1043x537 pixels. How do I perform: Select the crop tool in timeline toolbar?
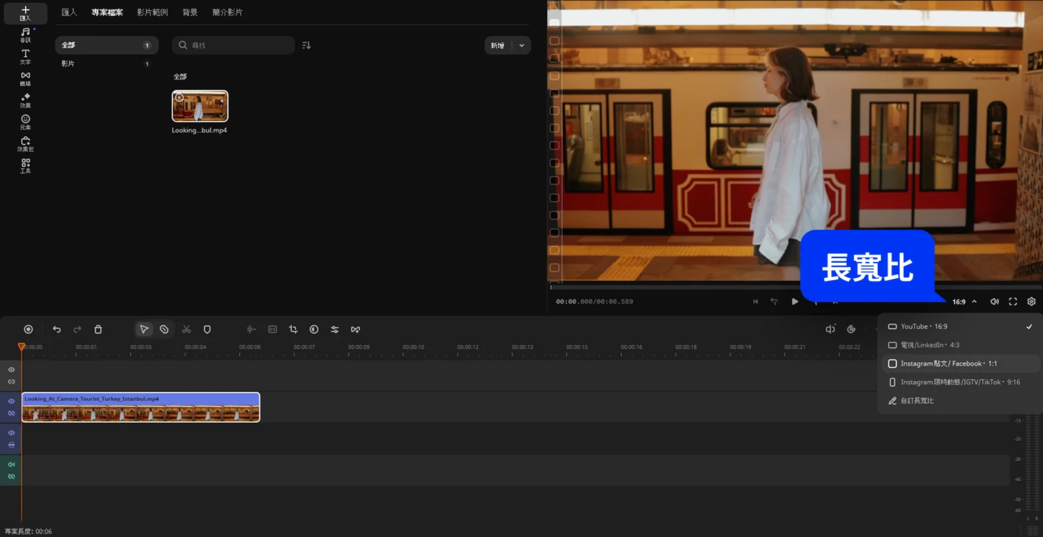(x=293, y=329)
